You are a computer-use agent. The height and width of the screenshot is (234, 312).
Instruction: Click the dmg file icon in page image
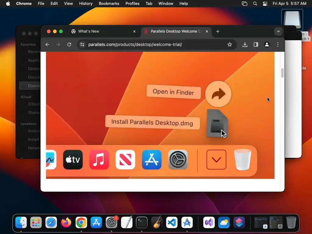(x=217, y=123)
